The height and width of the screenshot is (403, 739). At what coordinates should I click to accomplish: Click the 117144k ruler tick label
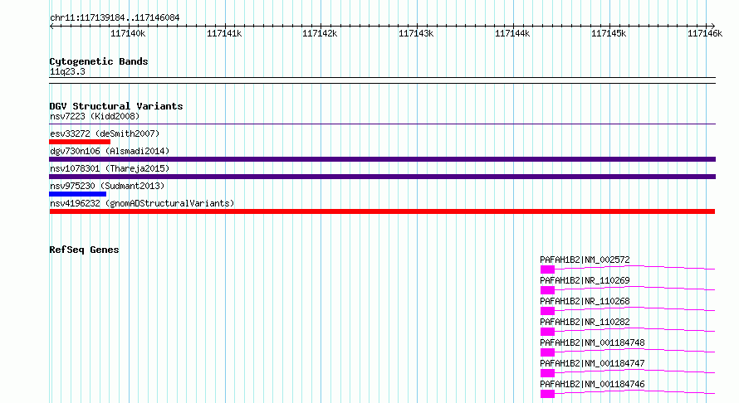coord(512,33)
